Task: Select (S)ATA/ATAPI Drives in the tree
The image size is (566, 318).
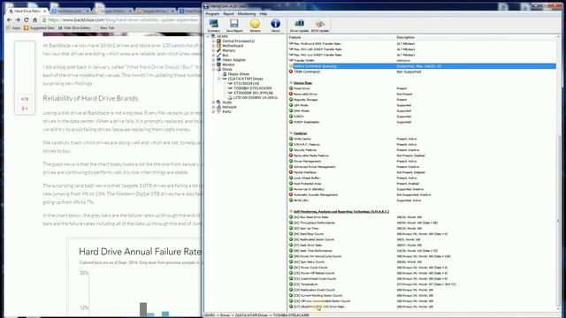Action: (245, 79)
